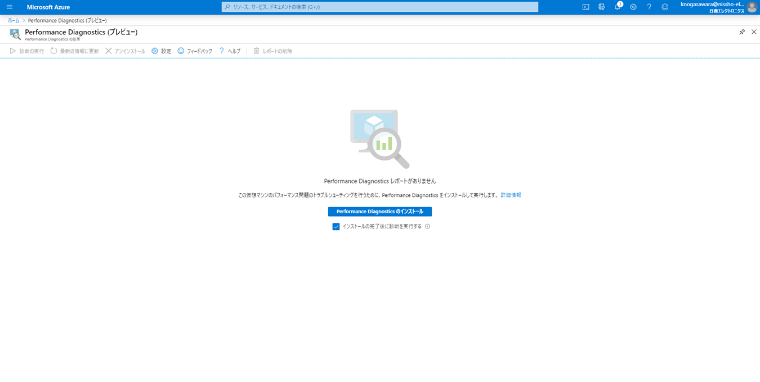The image size is (760, 382).
Task: Open the directory and subscription filter icon
Action: [x=601, y=7]
